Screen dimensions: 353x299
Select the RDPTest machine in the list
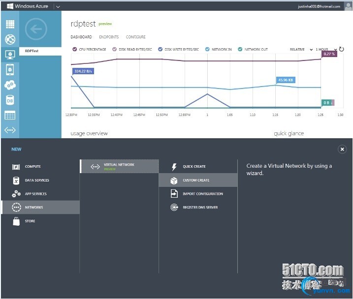pos(40,51)
